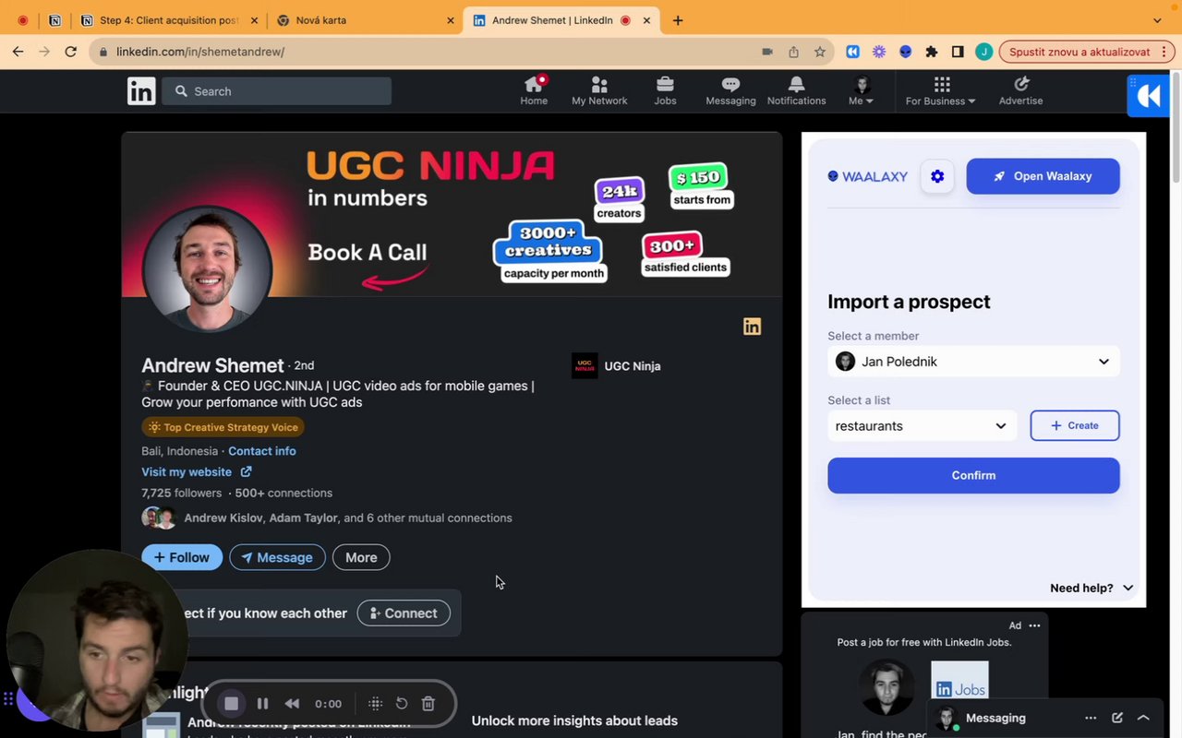Open the UGC Ninja company link
1182x738 pixels.
coord(616,366)
